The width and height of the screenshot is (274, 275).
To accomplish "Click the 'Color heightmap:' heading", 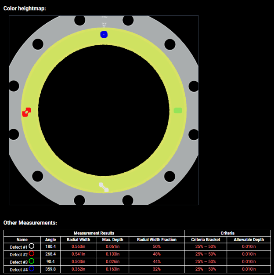I will pos(25,8).
